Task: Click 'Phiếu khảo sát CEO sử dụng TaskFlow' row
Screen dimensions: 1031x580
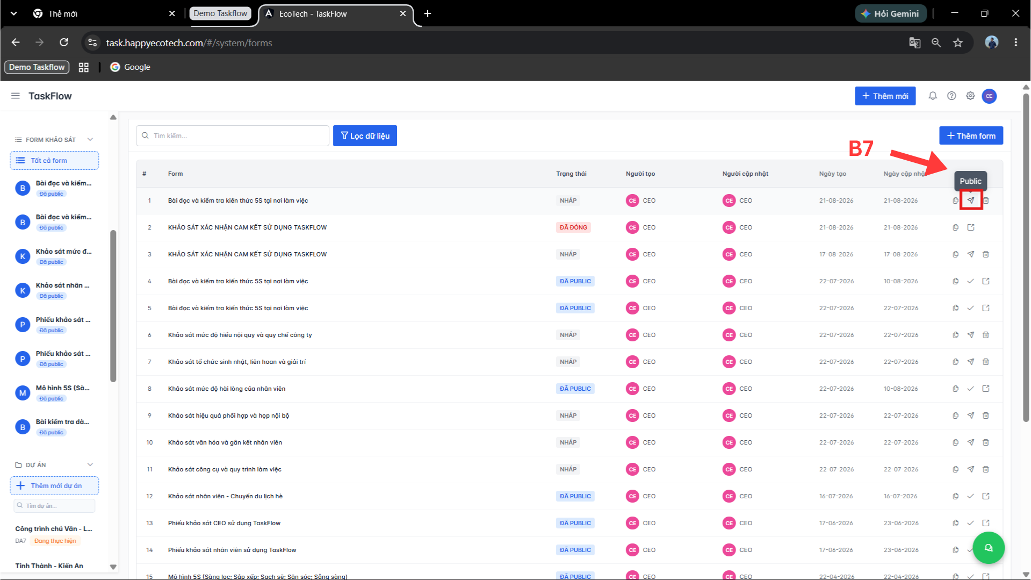Action: pyautogui.click(x=569, y=523)
